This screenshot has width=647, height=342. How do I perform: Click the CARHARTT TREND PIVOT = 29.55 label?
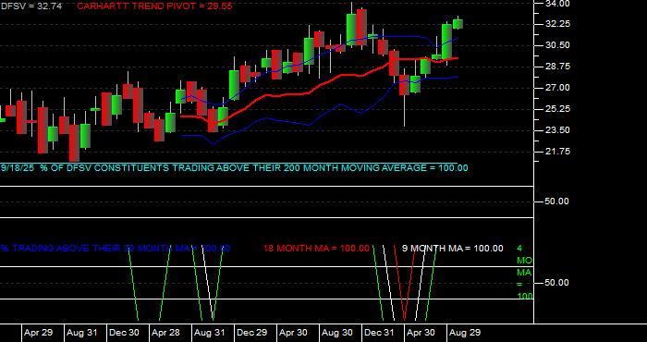point(154,6)
